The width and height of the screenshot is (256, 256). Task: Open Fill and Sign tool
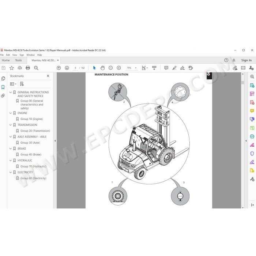[x=182, y=68]
